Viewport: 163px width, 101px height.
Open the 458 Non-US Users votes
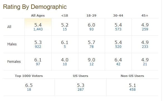[x=132, y=90]
